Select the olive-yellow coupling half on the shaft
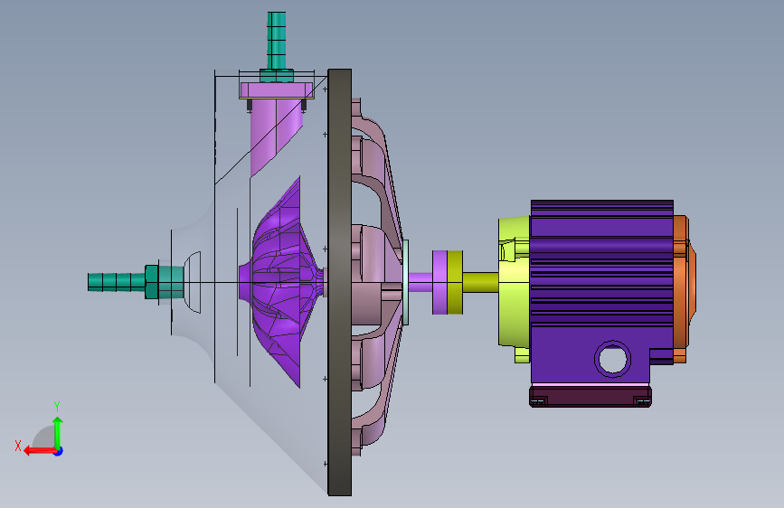The height and width of the screenshot is (508, 784). (x=455, y=283)
